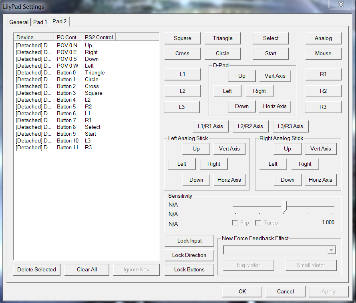The image size is (356, 303).
Task: Click D-Pad Horiz Axis button
Action: (x=275, y=106)
